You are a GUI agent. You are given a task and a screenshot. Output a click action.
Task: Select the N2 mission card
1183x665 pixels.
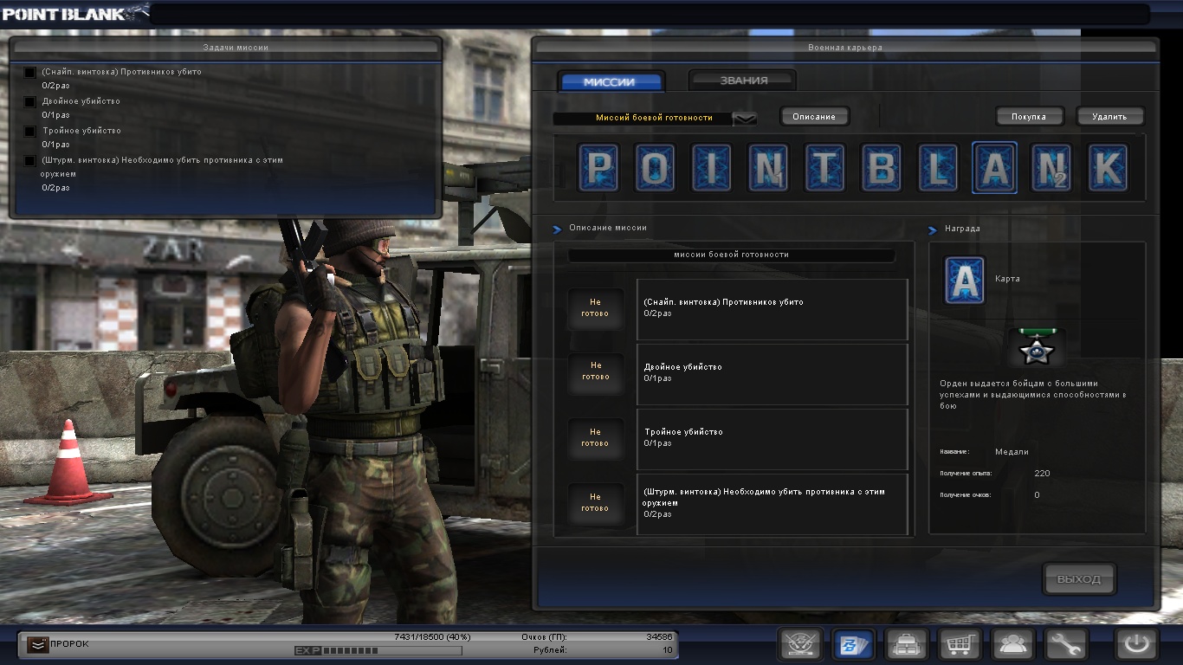(x=1051, y=168)
